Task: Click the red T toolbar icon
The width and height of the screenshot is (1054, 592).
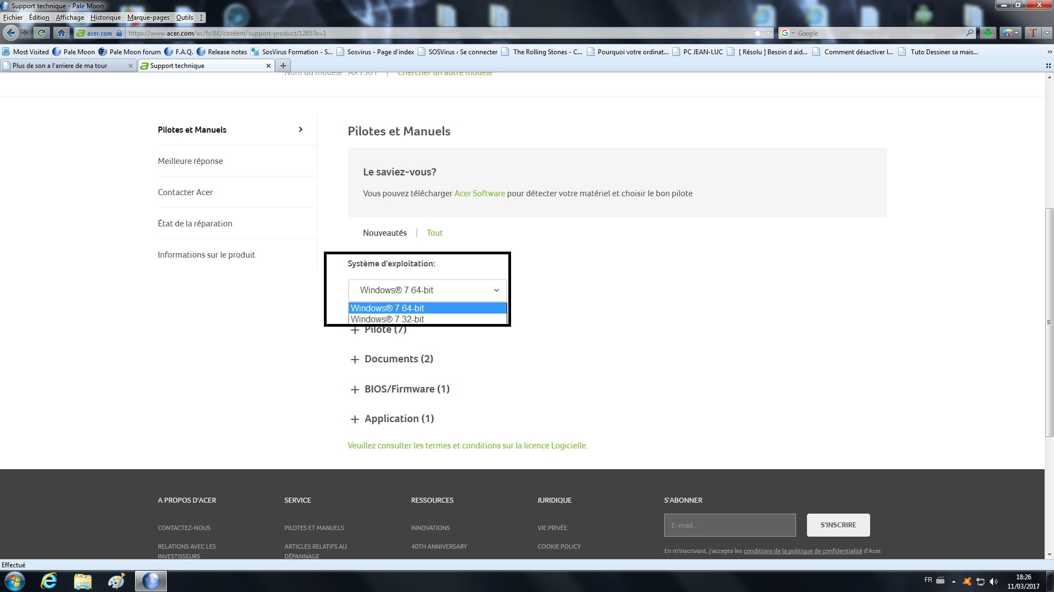Action: click(x=1033, y=33)
